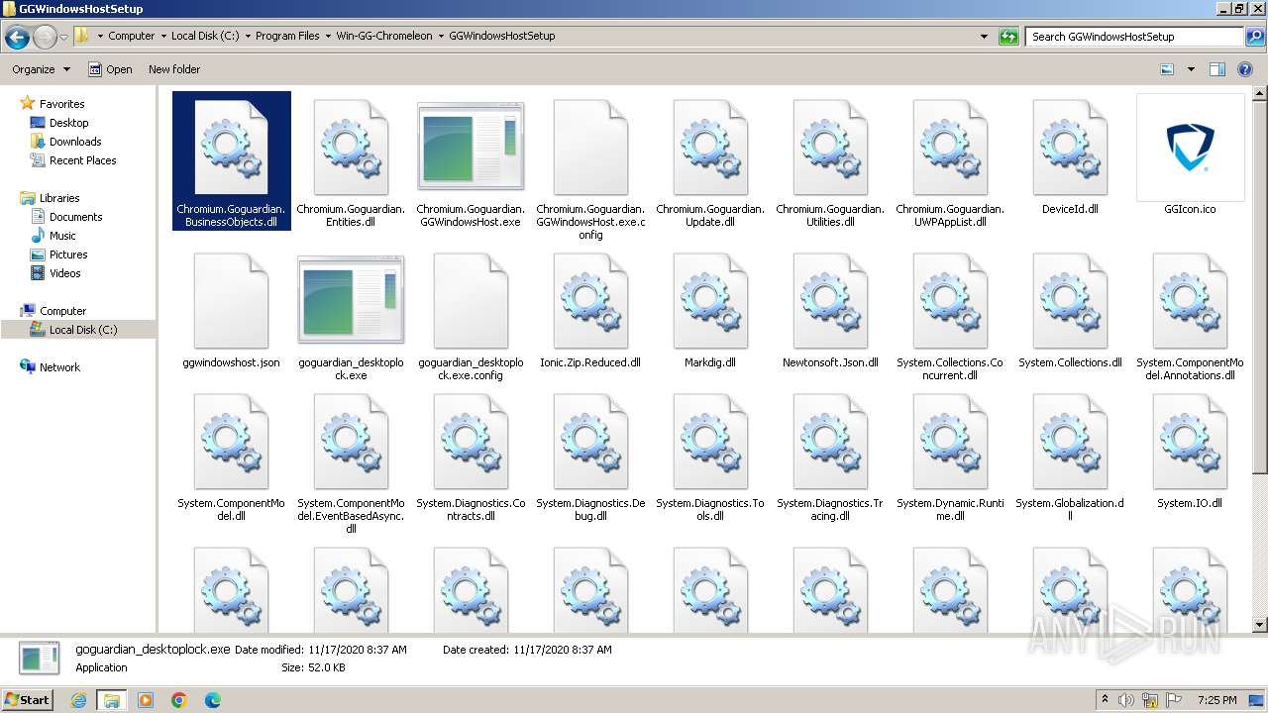Select Chromium.Goguardian.UWPAppList.dll file

[950, 161]
